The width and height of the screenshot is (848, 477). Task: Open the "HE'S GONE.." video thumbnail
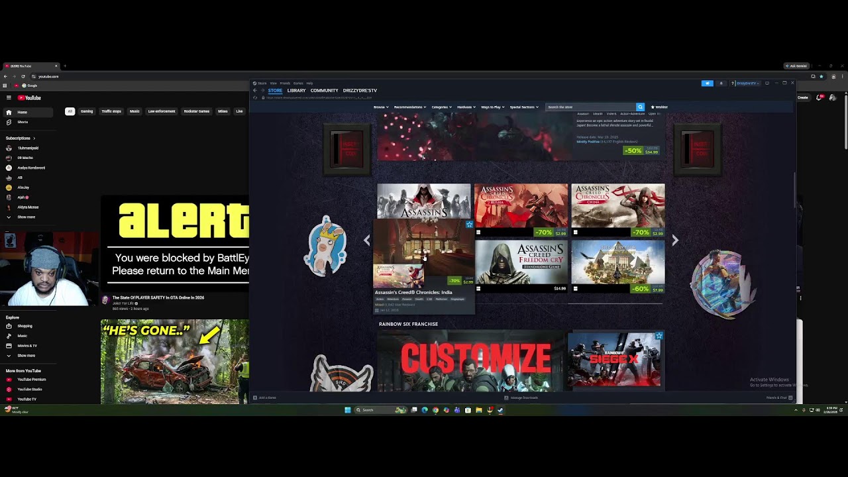click(175, 362)
